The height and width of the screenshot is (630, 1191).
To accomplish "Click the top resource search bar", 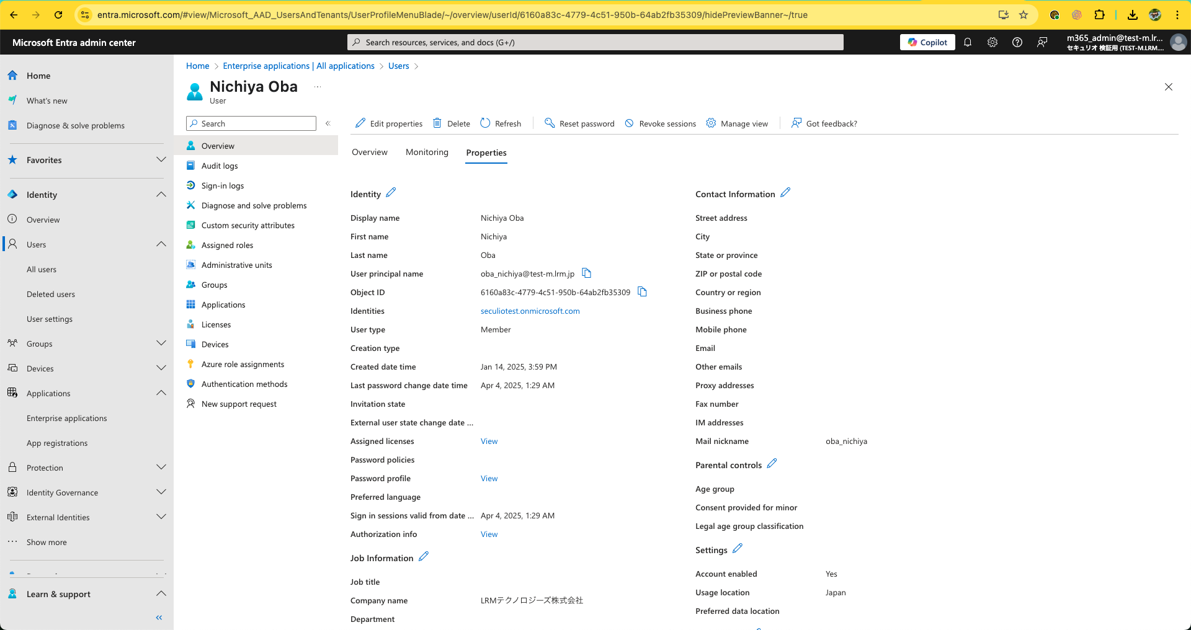I will (x=595, y=42).
